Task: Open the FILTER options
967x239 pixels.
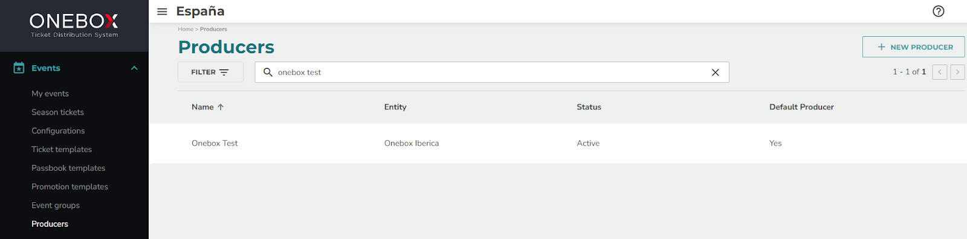Action: point(210,72)
